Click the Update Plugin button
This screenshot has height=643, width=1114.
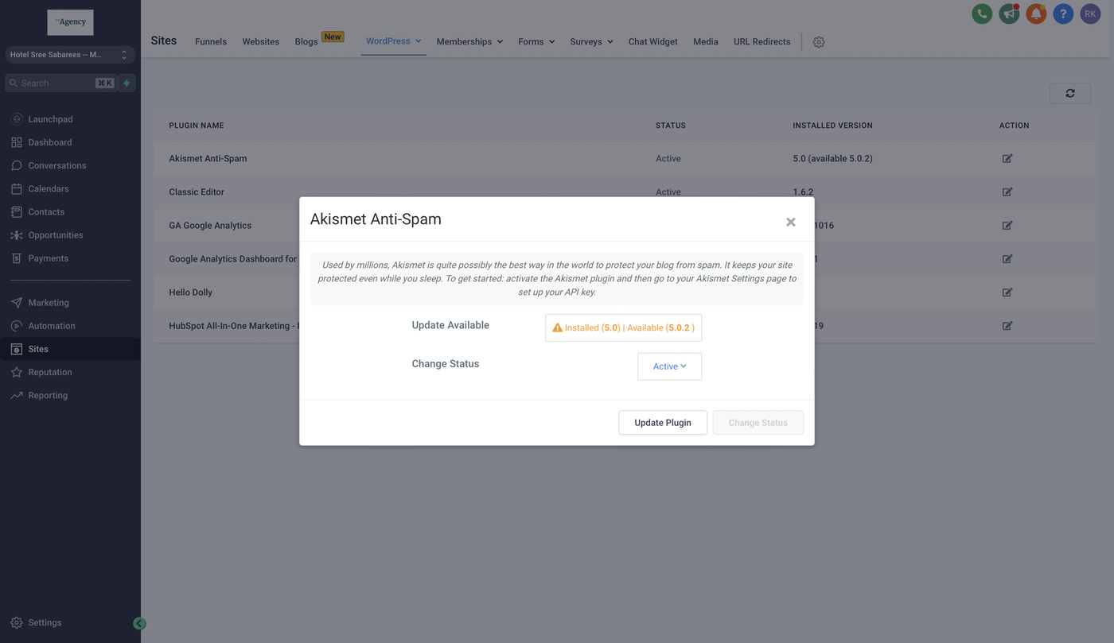[662, 423]
